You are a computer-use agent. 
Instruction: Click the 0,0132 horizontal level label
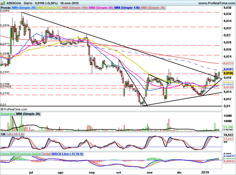pos(5,93)
